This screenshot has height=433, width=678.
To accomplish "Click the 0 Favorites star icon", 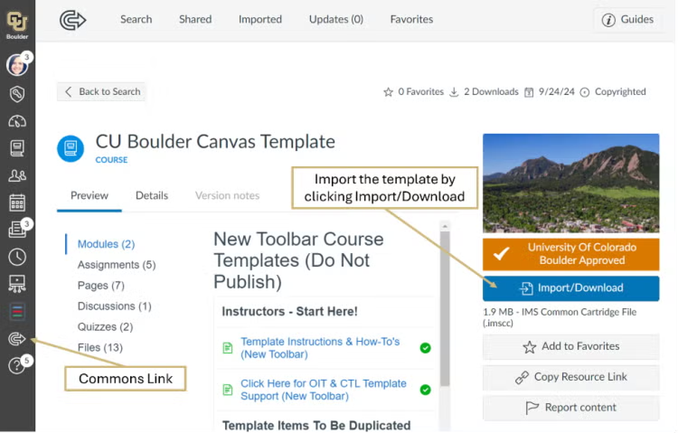I will 388,92.
